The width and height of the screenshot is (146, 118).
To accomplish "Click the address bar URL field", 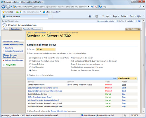I will (52, 7).
